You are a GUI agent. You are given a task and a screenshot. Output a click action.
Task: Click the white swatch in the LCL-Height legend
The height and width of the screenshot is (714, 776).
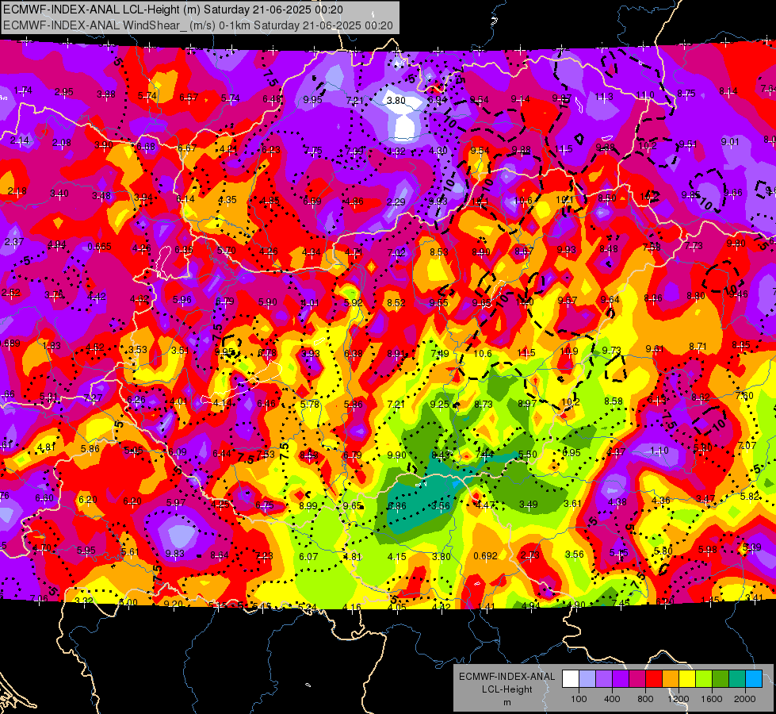tap(571, 679)
